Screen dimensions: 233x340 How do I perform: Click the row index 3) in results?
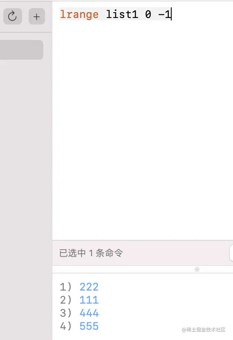[65, 313]
